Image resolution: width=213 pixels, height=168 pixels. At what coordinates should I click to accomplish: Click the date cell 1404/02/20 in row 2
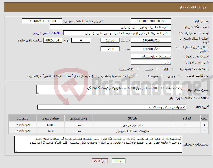pos(23,131)
